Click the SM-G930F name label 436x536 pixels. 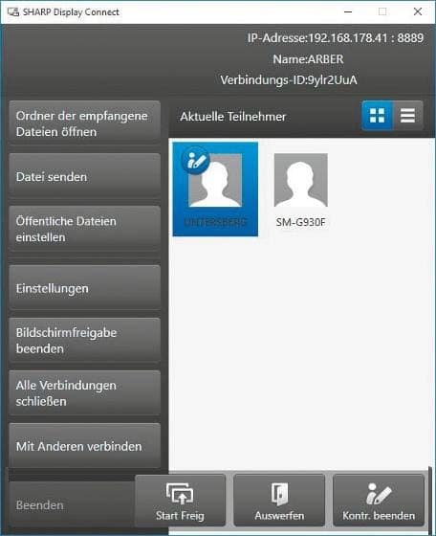point(301,222)
